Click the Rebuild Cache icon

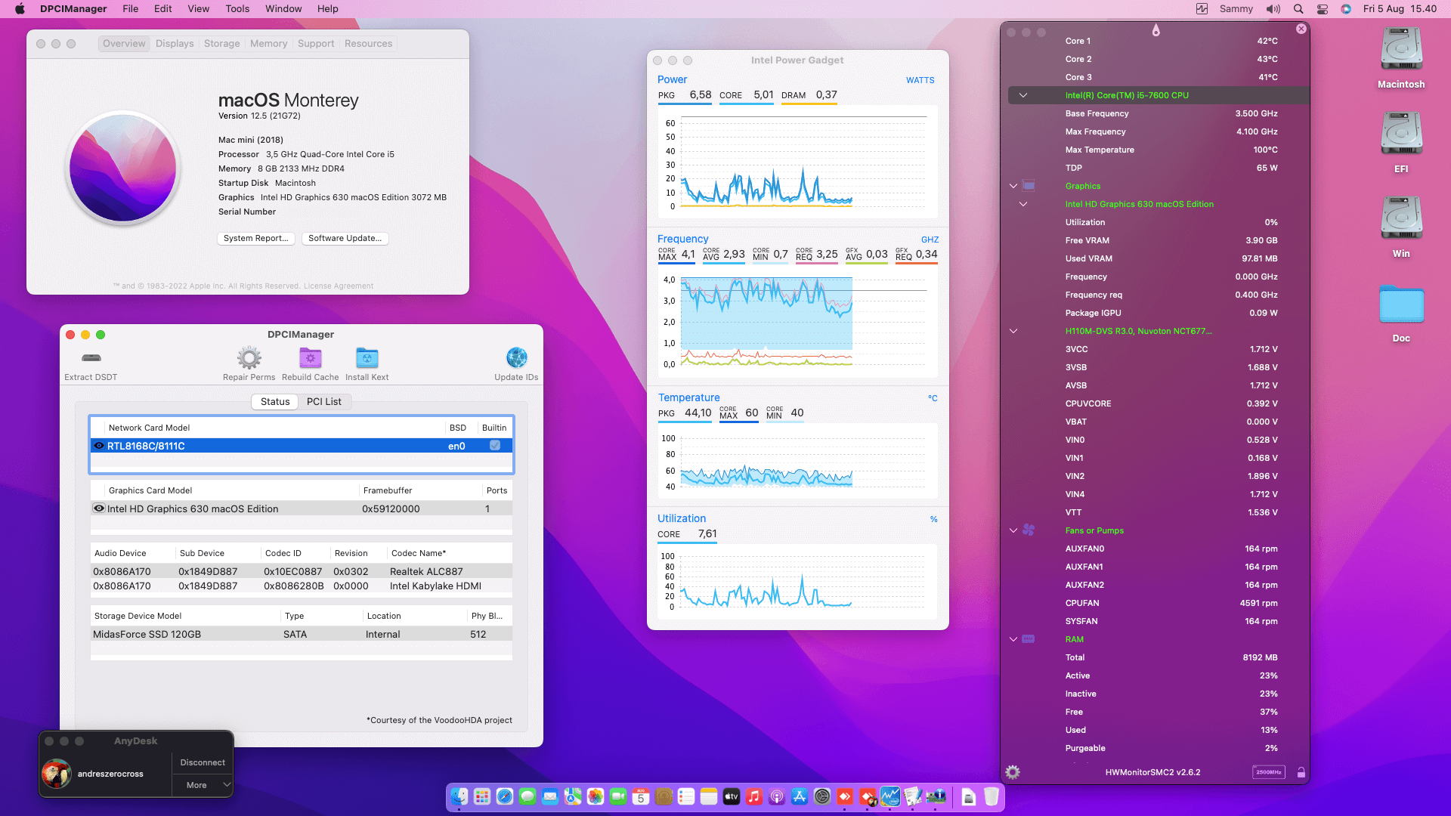[x=310, y=358]
